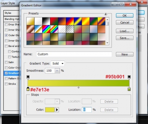Viewport: 148px width, 124px height.
Task: Open the Smoothness slider arrow
Action: pos(57,71)
